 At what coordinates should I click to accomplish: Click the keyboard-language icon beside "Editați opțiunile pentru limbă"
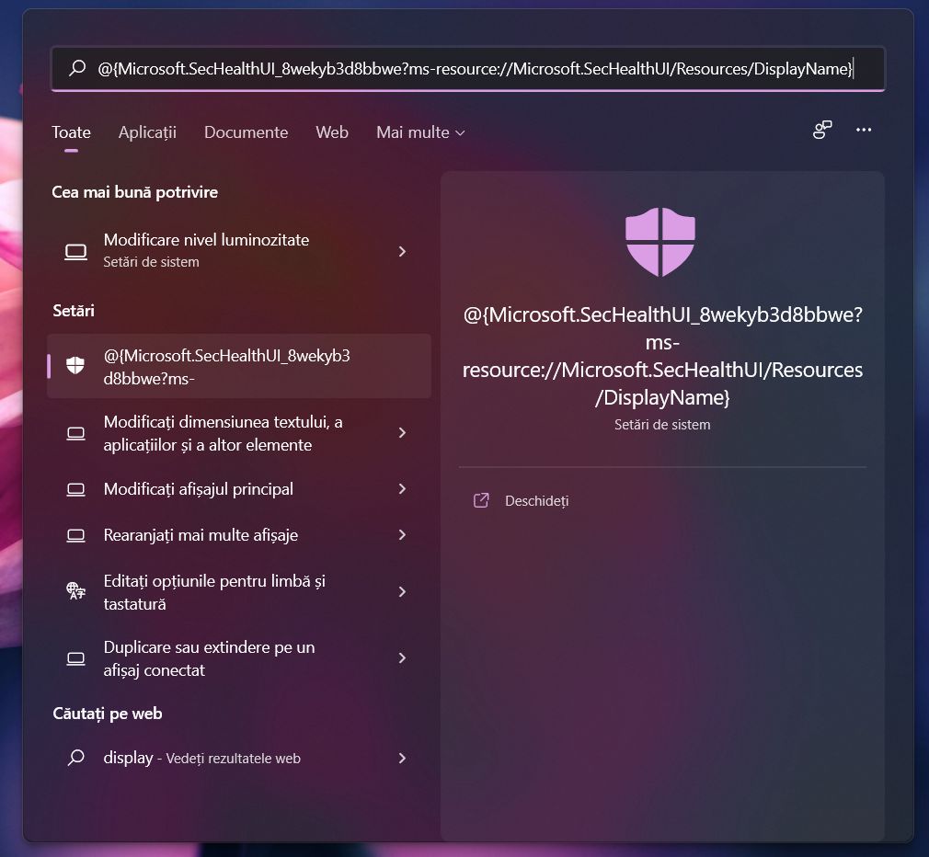(x=75, y=591)
